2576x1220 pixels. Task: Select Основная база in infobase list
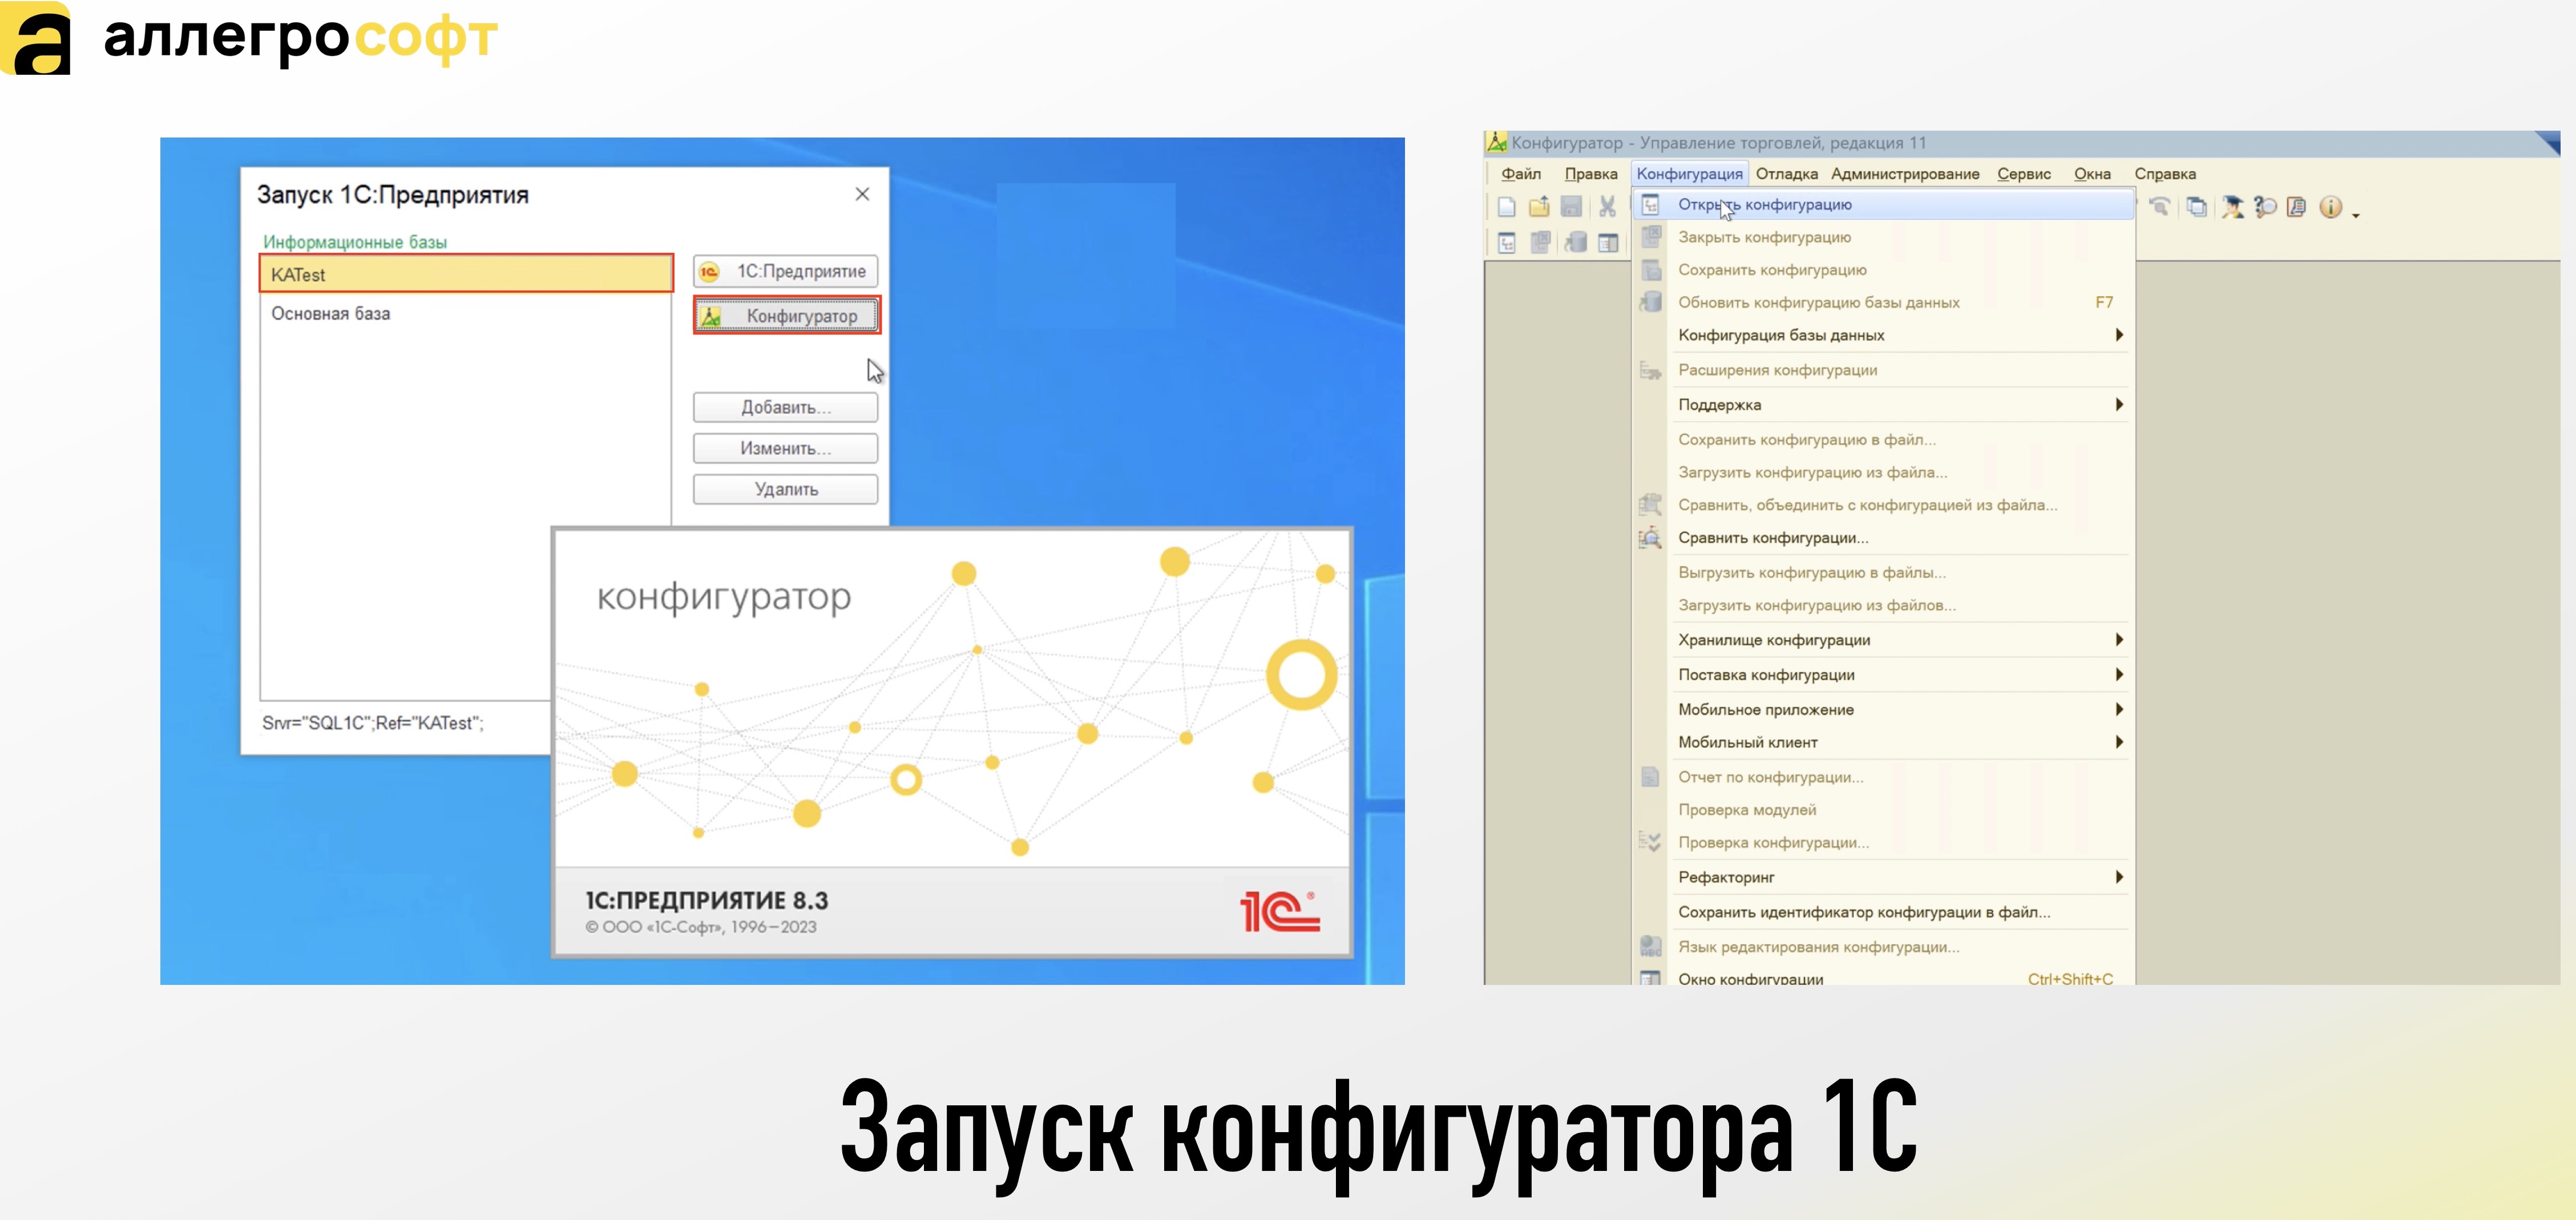[466, 313]
